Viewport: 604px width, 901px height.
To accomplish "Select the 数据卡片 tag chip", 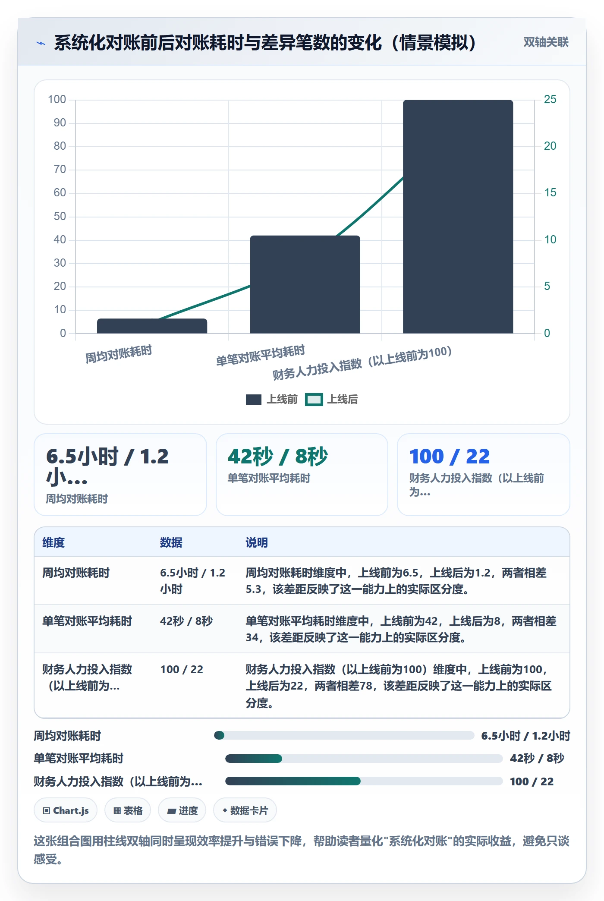I will tap(245, 810).
